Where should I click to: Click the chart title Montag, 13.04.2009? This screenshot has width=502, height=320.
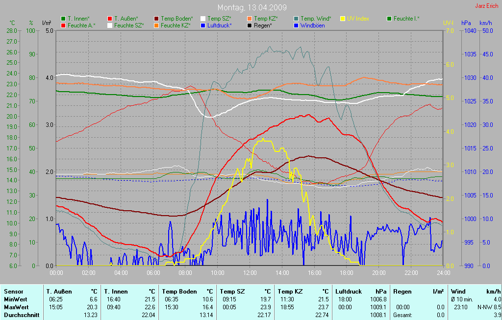[x=252, y=8]
